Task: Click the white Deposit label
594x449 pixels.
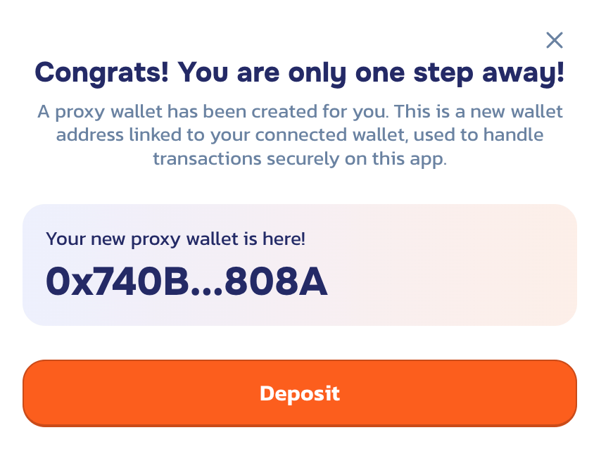Action: (299, 393)
